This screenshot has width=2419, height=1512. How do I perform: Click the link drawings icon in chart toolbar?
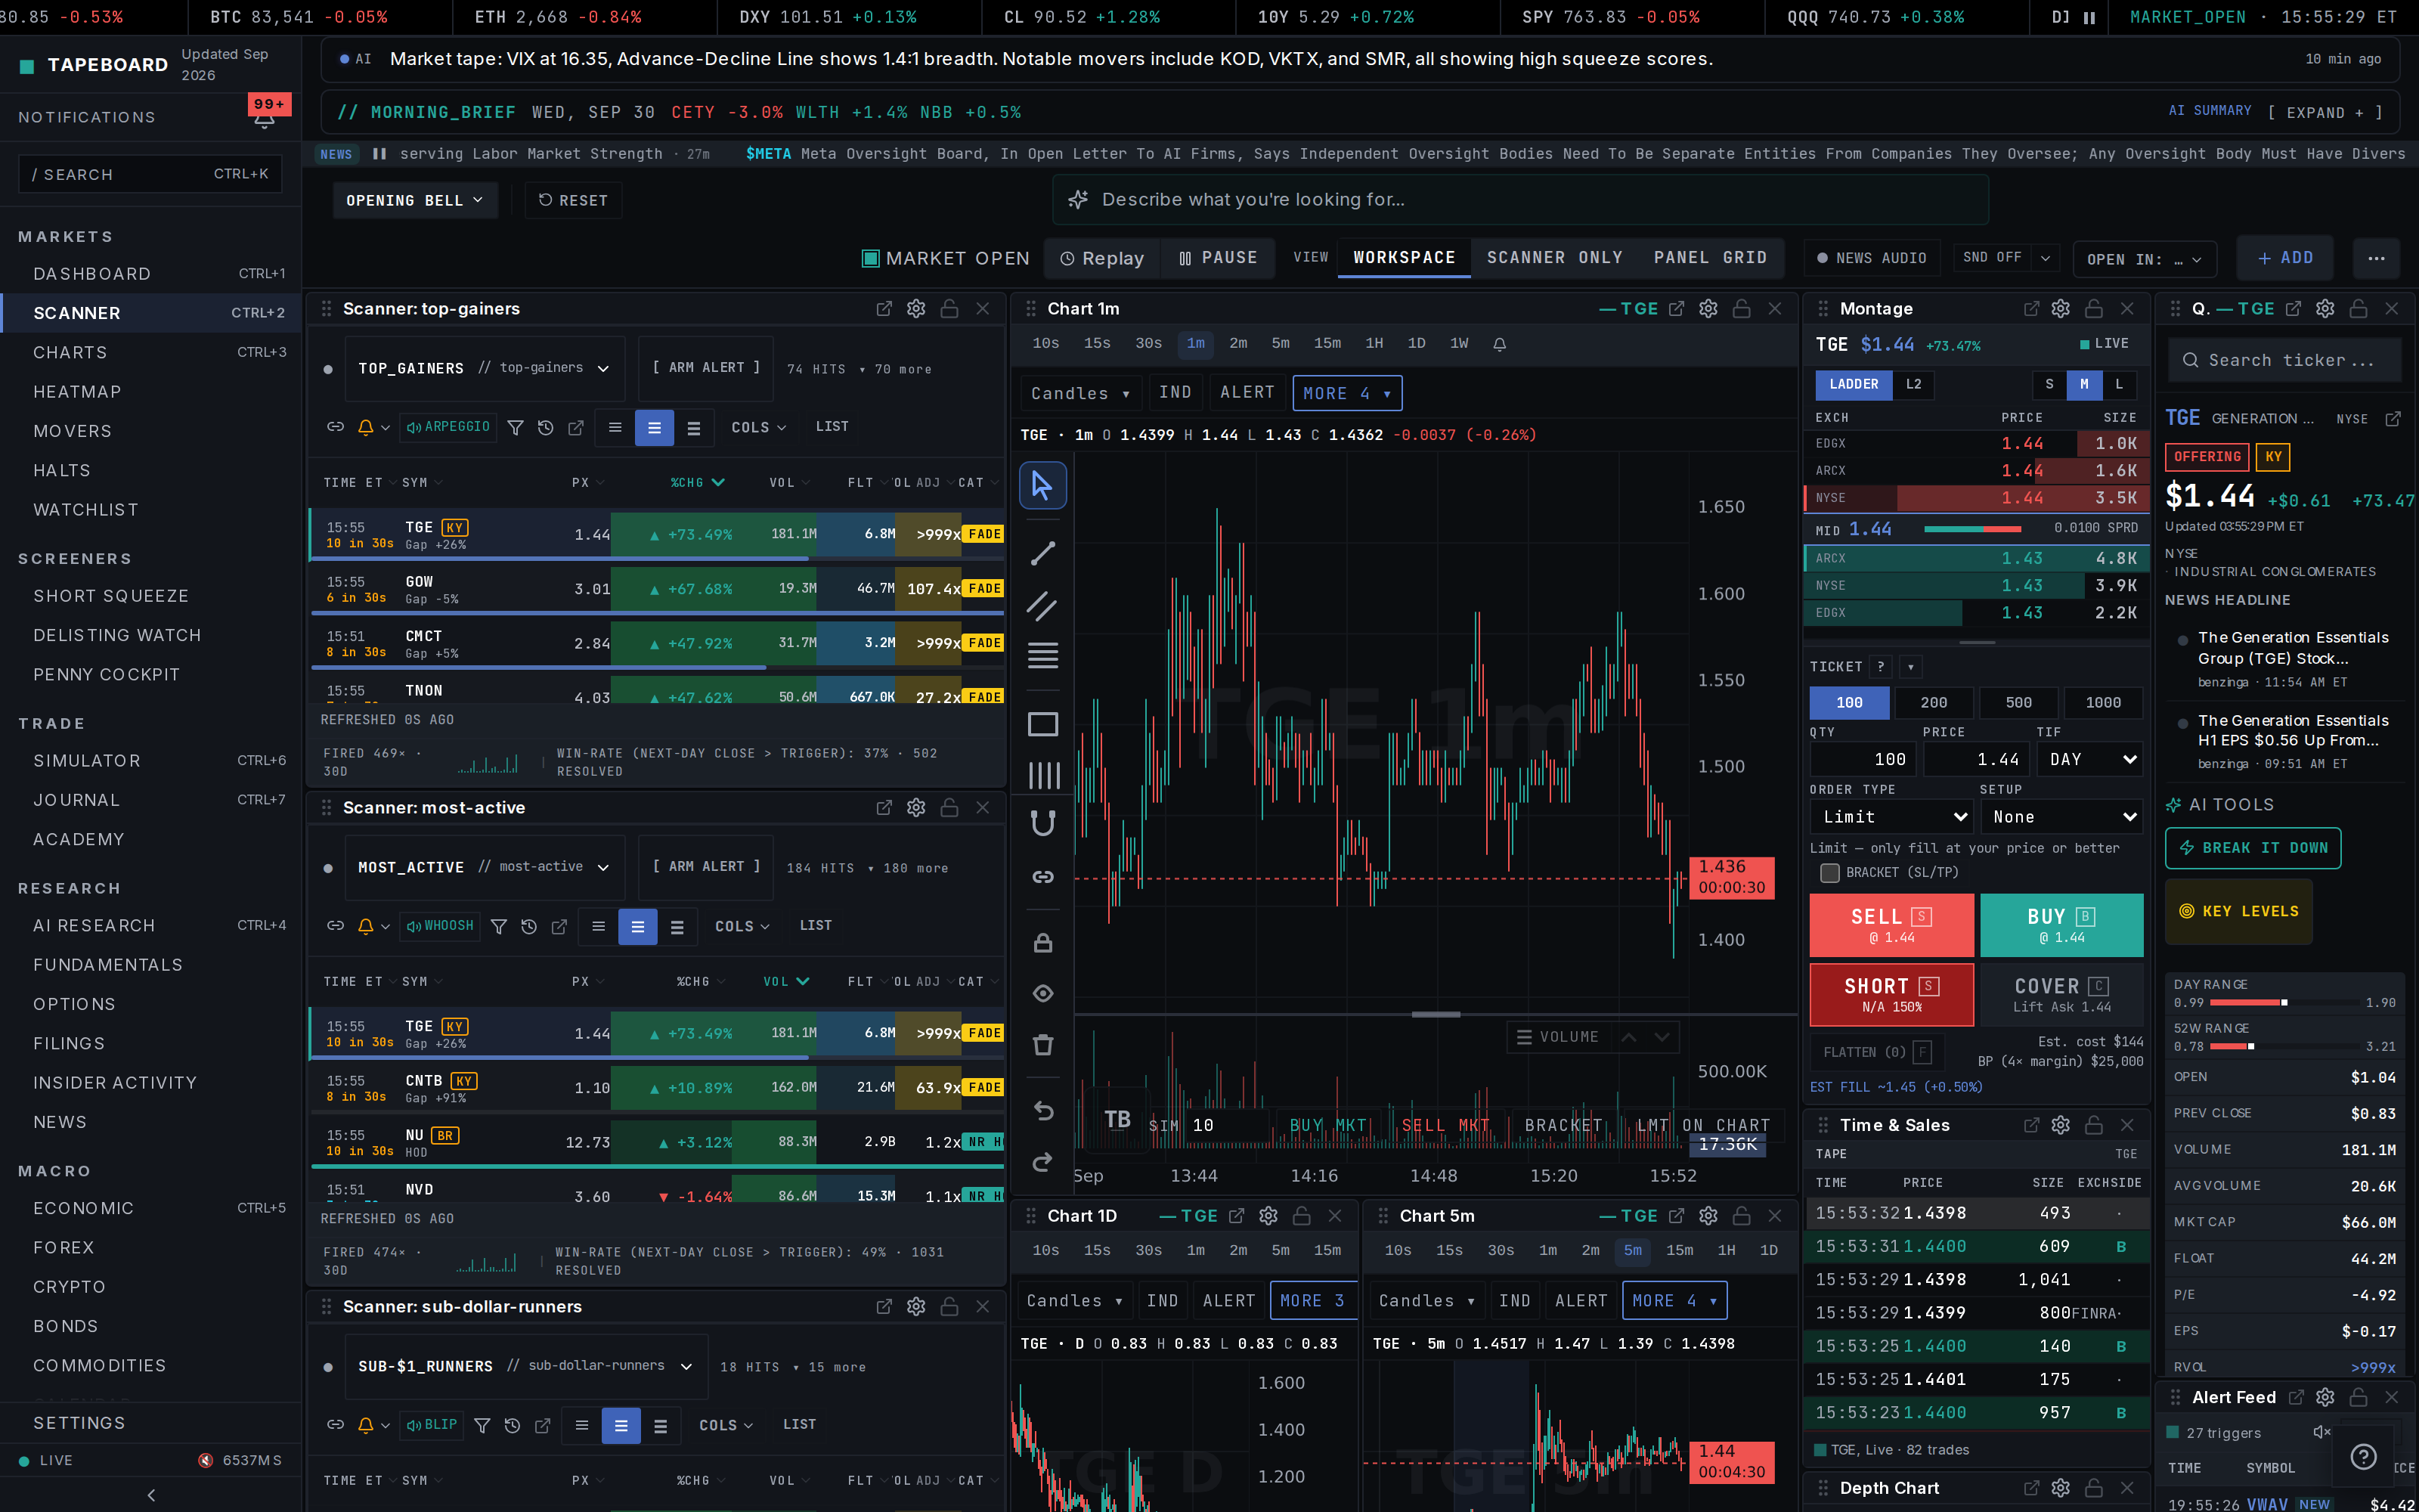[x=1042, y=877]
